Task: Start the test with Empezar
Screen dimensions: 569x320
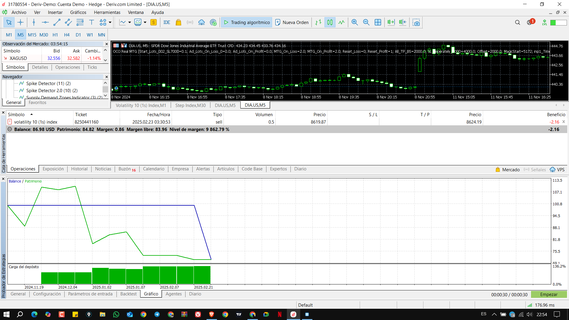Action: click(x=549, y=295)
